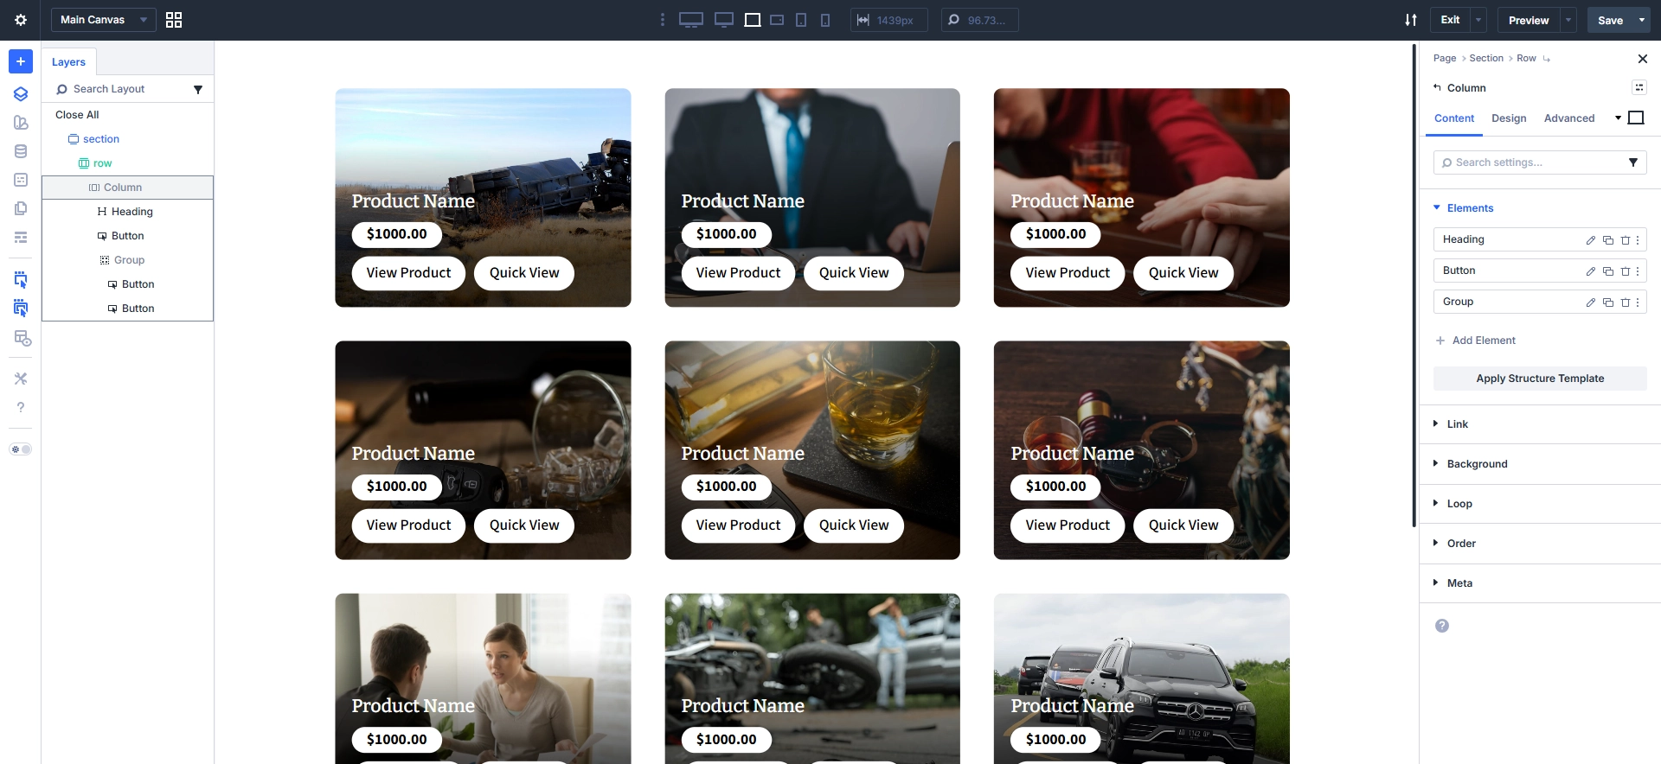Open the list layout icon in sidebar
This screenshot has width=1661, height=764.
tap(21, 237)
